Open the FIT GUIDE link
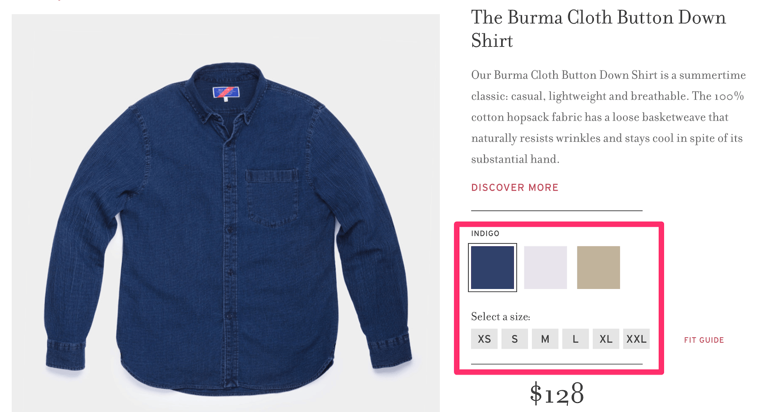Image resolution: width=762 pixels, height=412 pixels. tap(704, 340)
